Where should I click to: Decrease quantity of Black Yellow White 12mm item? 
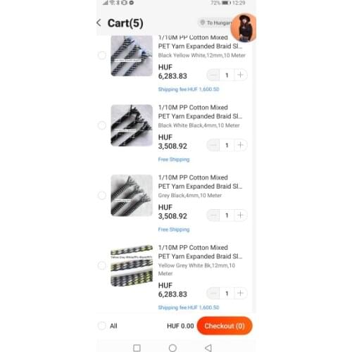pyautogui.click(x=213, y=75)
